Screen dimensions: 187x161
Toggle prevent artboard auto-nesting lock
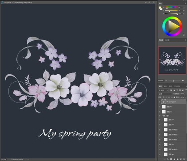tap(171, 97)
